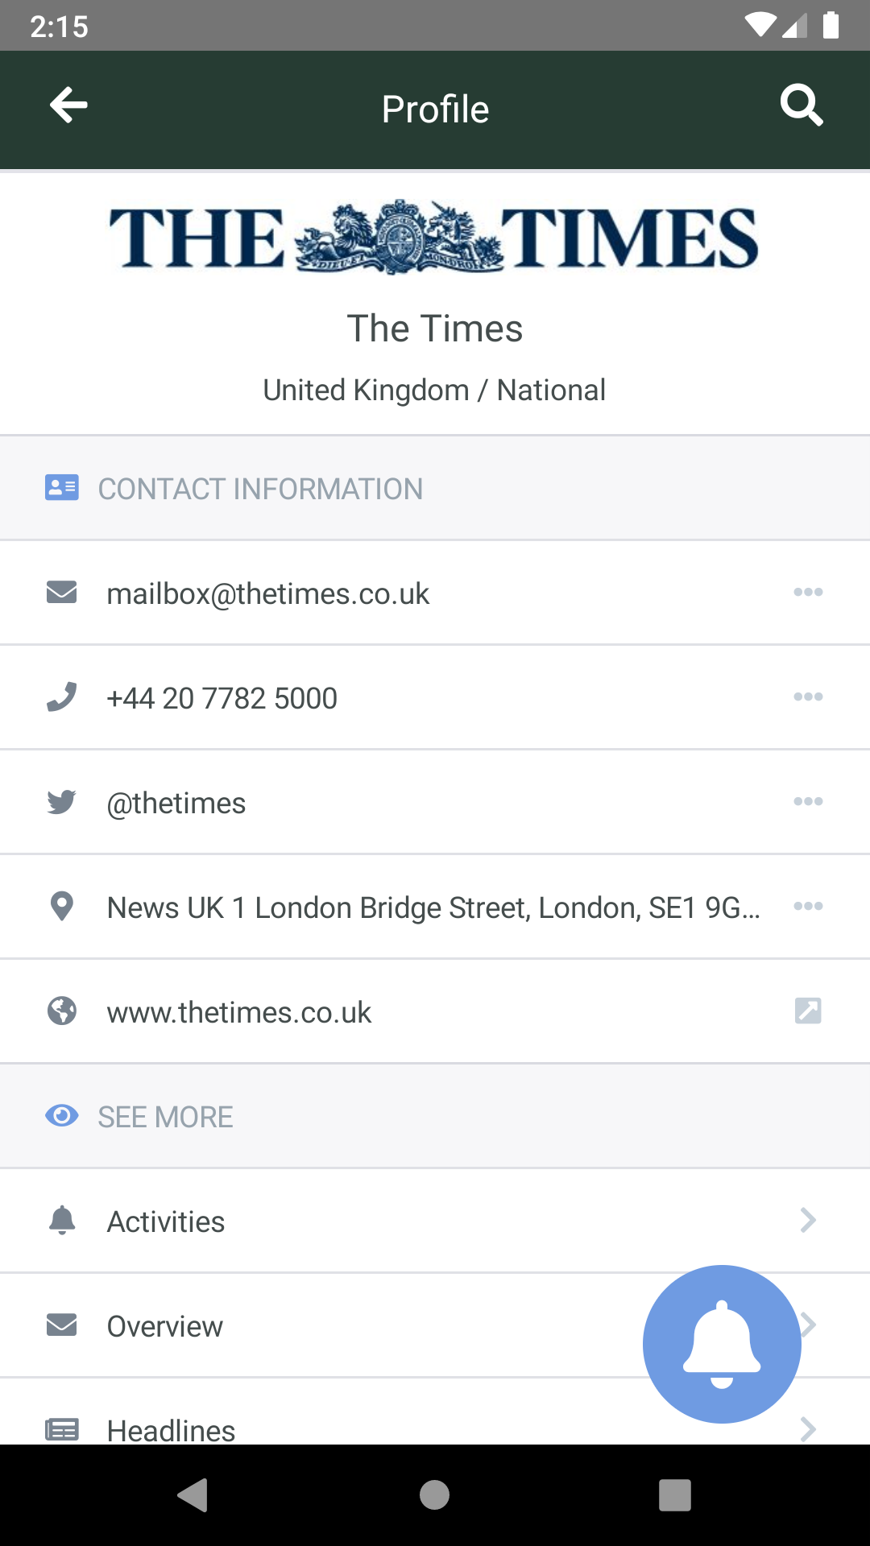This screenshot has height=1546, width=870.
Task: Tap the envelope icon beside the email address
Action: pyautogui.click(x=62, y=593)
